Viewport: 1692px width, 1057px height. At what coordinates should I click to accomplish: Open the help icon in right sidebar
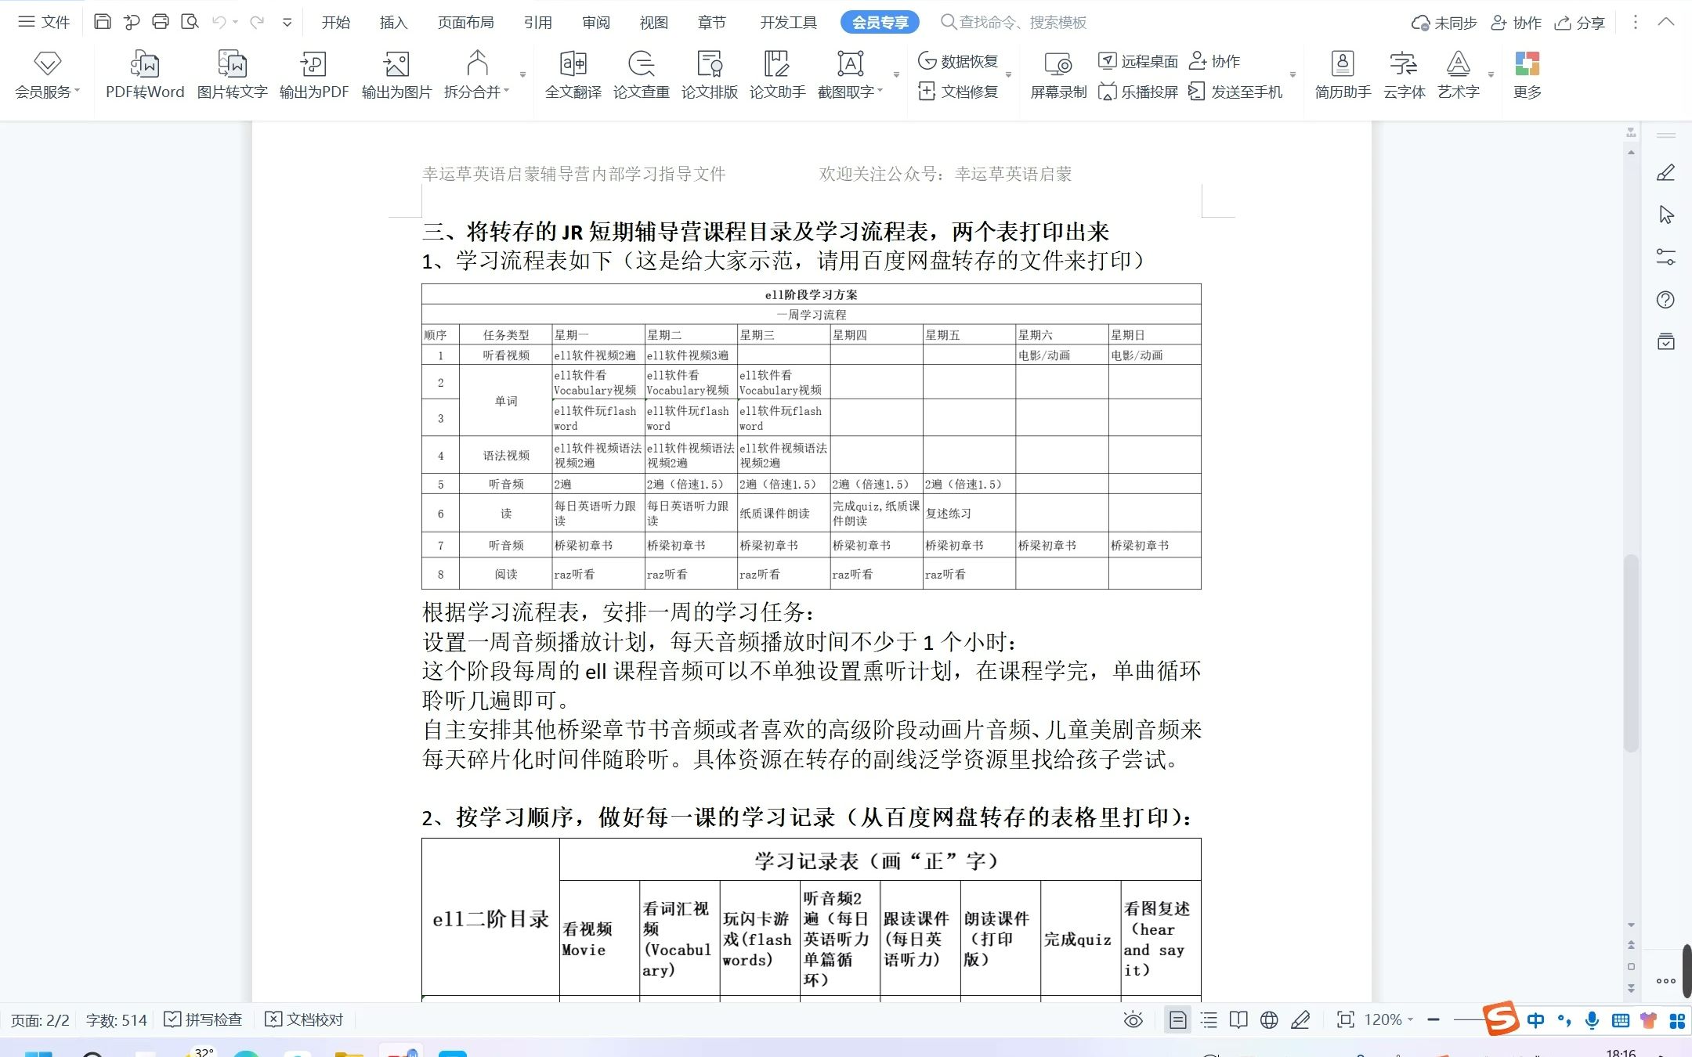[x=1666, y=300]
